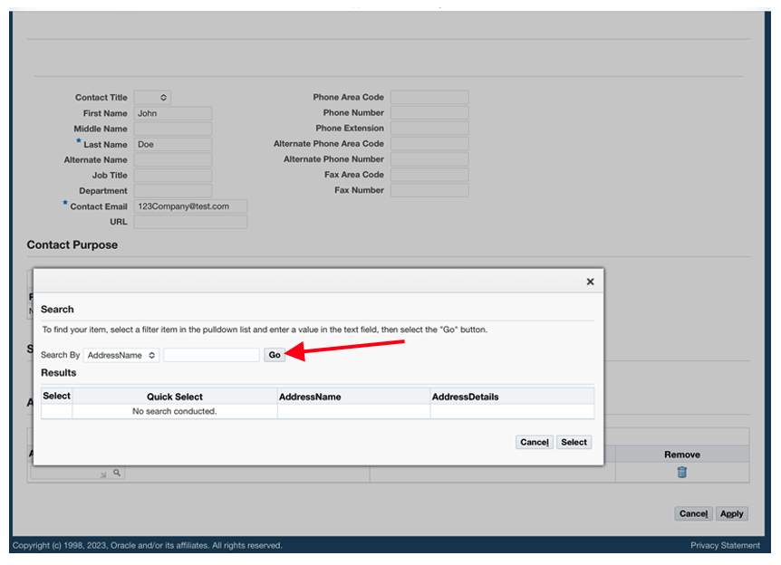Image resolution: width=781 pixels, height=565 pixels.
Task: Click the Last Name field with Doe
Action: (x=173, y=144)
